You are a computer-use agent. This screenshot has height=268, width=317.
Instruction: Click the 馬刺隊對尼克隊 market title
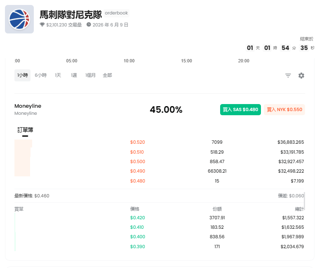[71, 14]
